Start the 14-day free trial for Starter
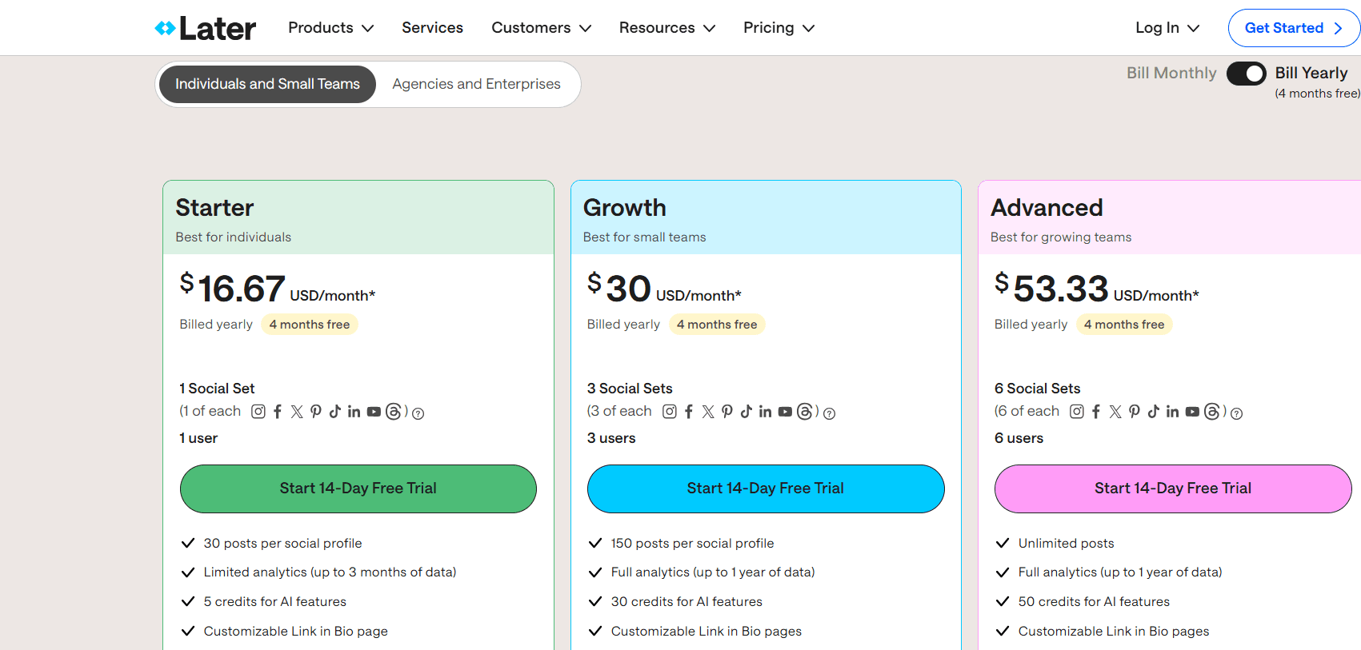 click(x=358, y=488)
